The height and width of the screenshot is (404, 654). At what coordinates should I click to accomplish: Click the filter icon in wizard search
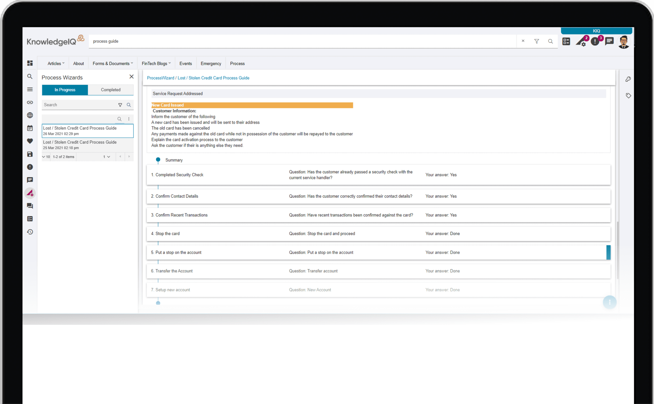click(120, 105)
